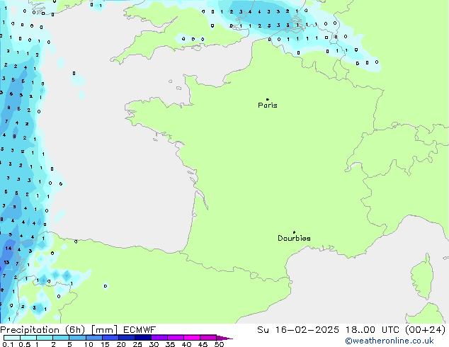Pick the 40–45 mm magenta legend swatch
The width and height of the screenshot is (449, 347).
click(192, 338)
